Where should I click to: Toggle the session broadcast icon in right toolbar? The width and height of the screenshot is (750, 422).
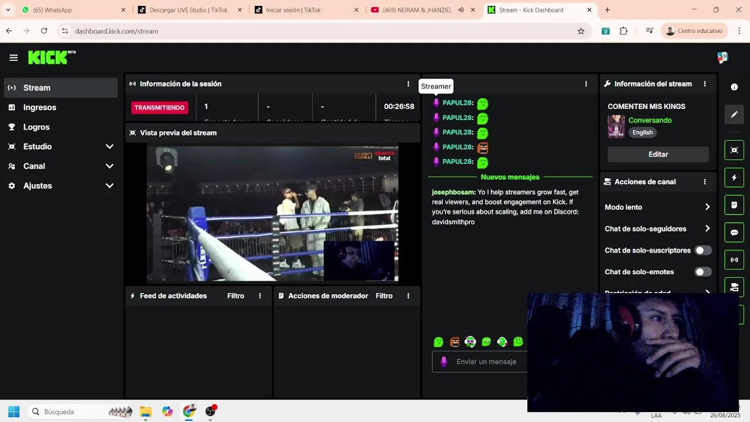coord(734,260)
